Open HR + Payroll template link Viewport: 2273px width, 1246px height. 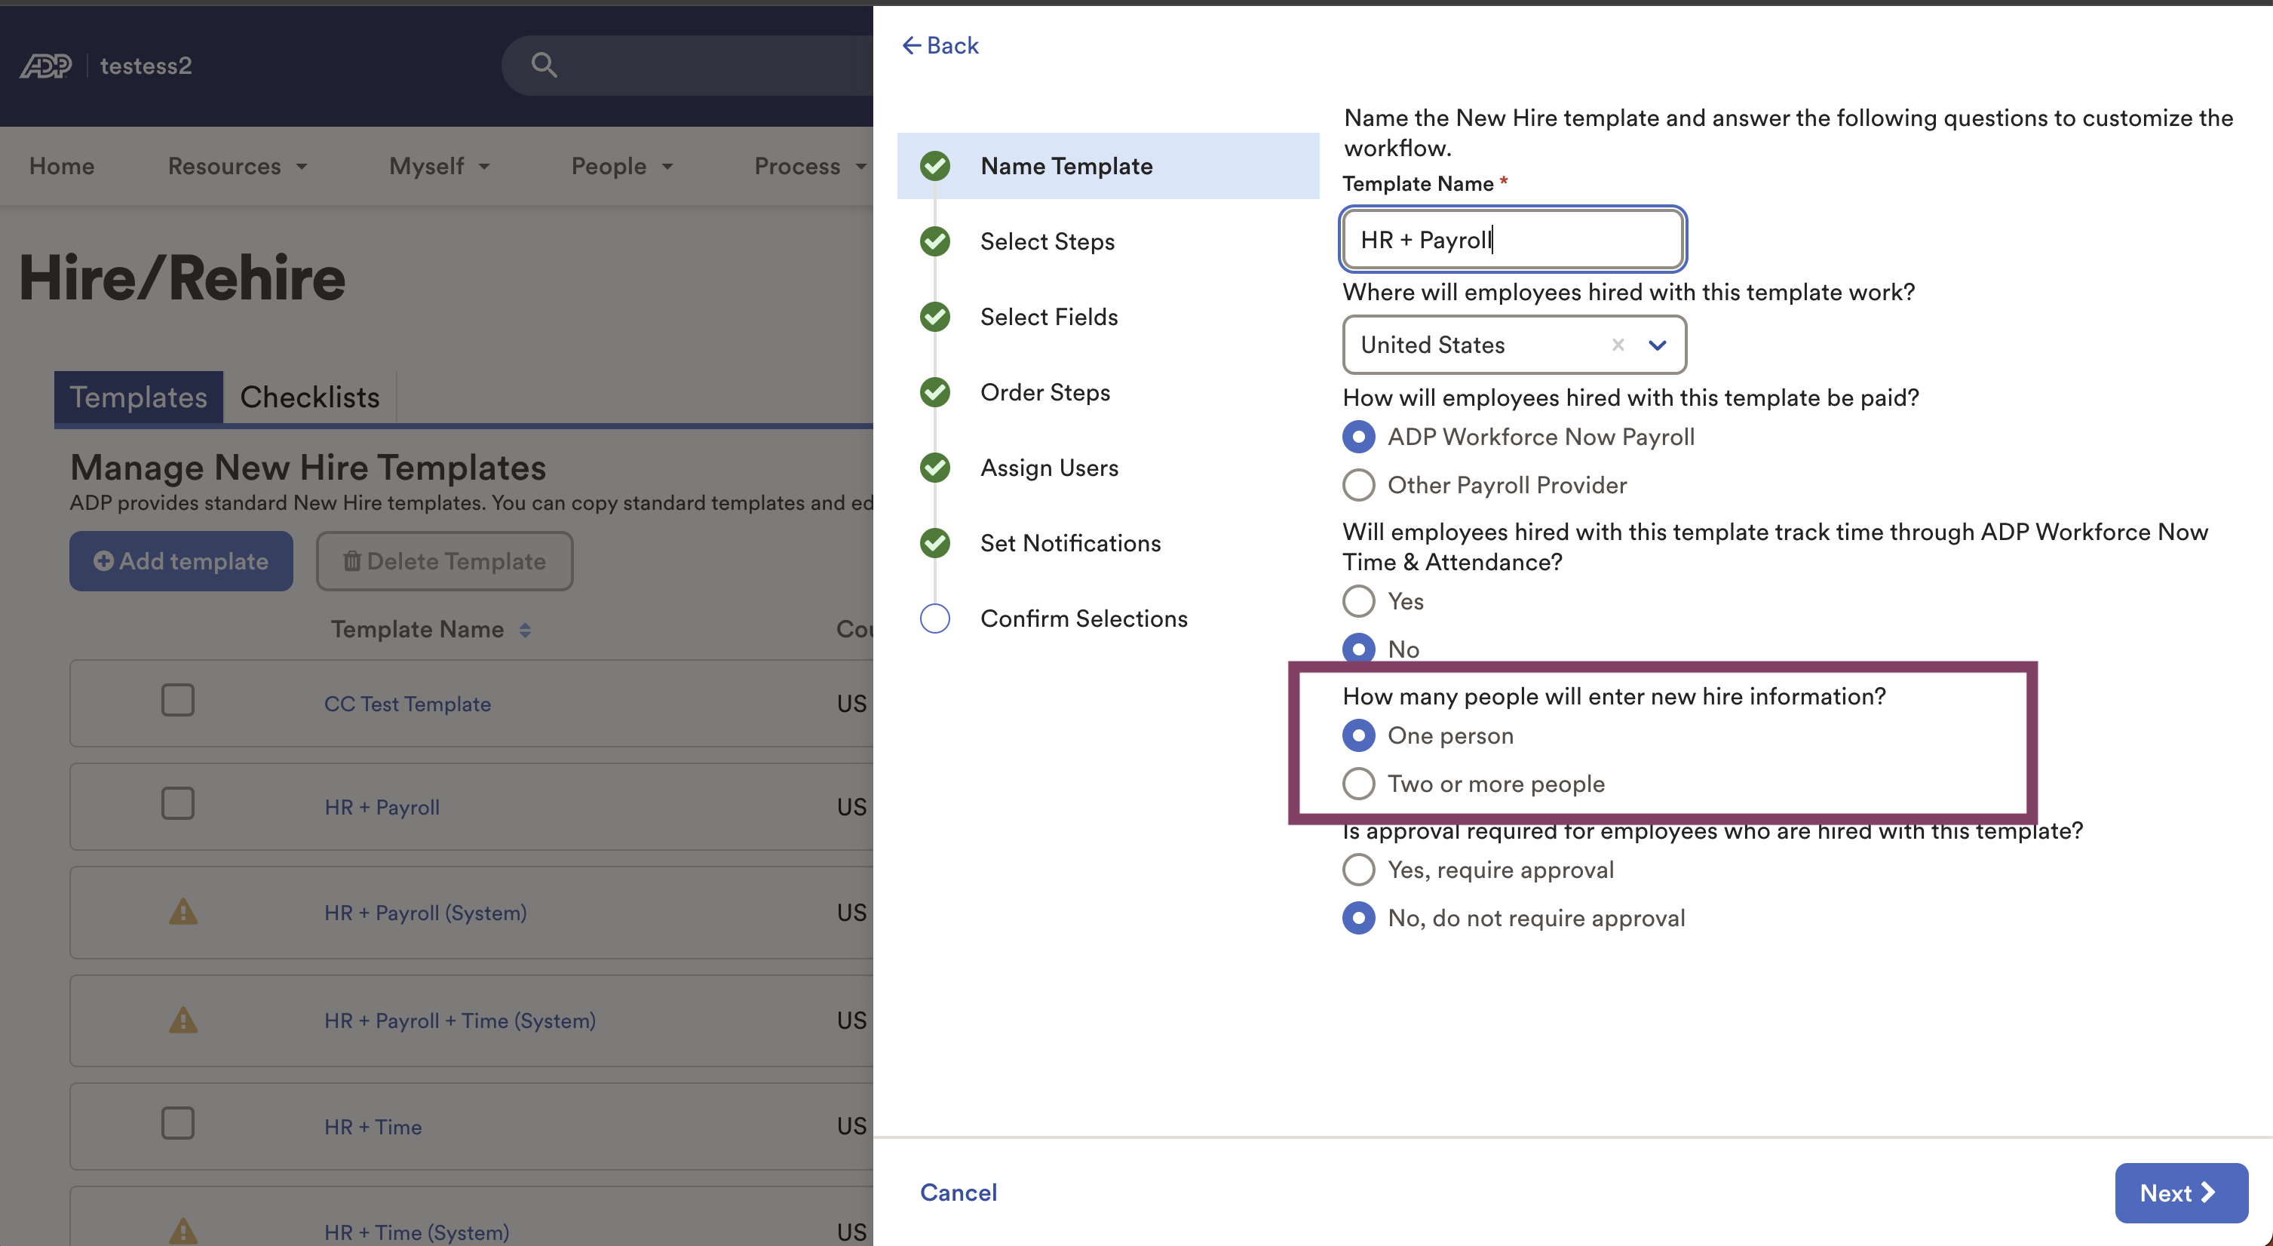pos(381,806)
